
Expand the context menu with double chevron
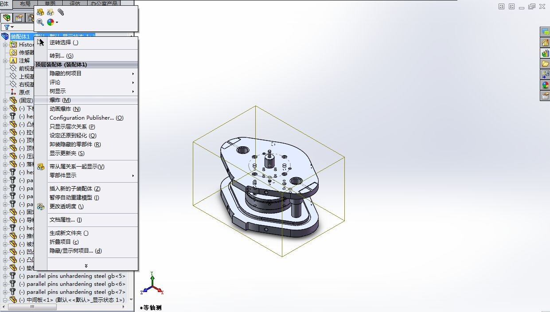click(x=86, y=266)
